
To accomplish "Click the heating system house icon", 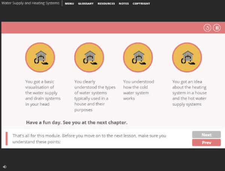I will [x=187, y=58].
